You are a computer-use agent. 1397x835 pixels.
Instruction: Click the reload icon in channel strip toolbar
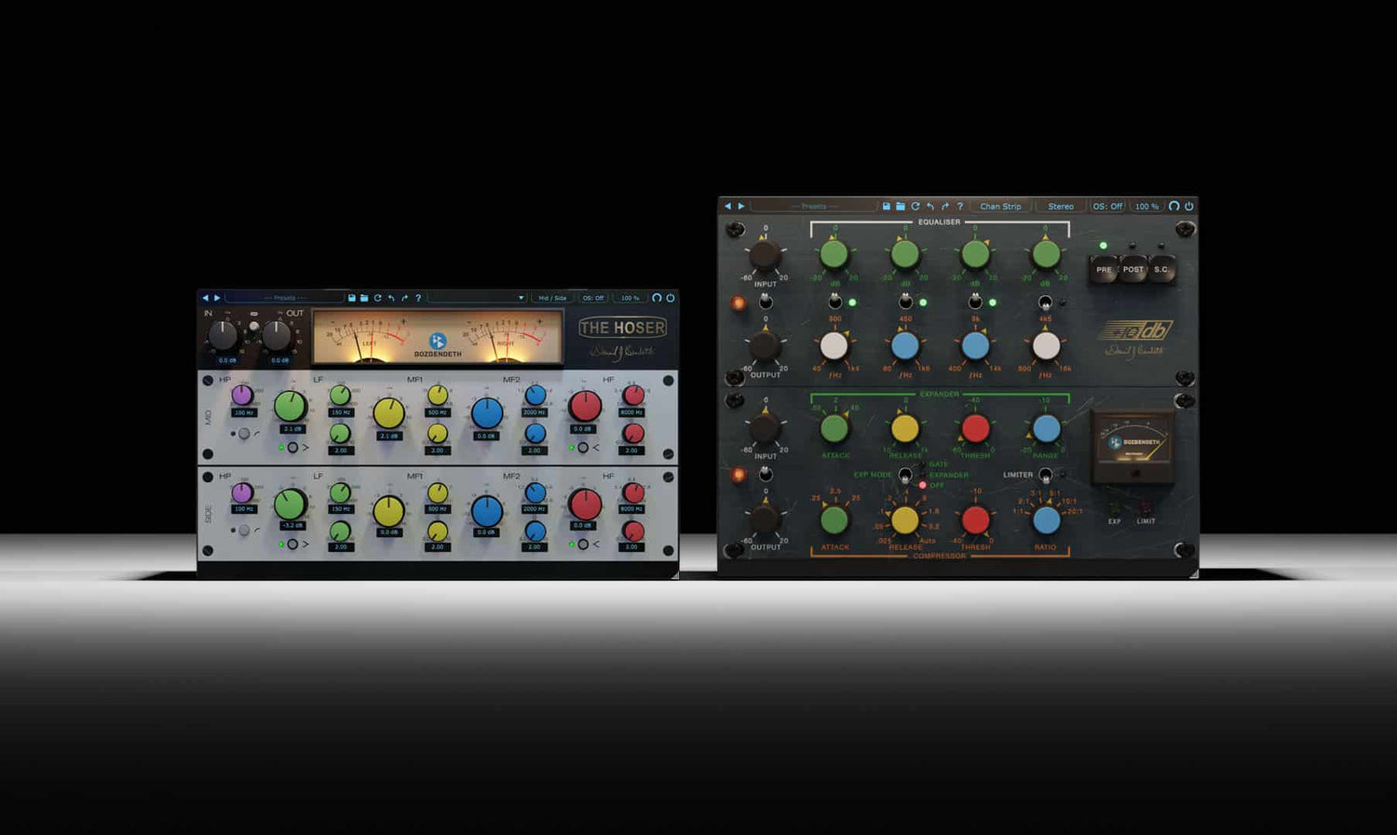click(x=916, y=206)
